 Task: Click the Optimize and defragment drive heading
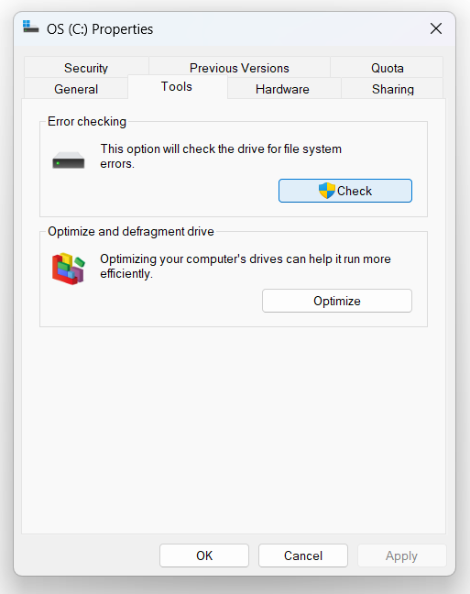coord(131,231)
